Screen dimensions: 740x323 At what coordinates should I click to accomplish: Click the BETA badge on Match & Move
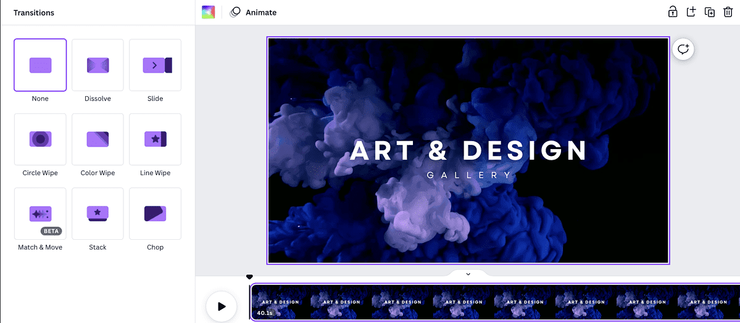[51, 231]
